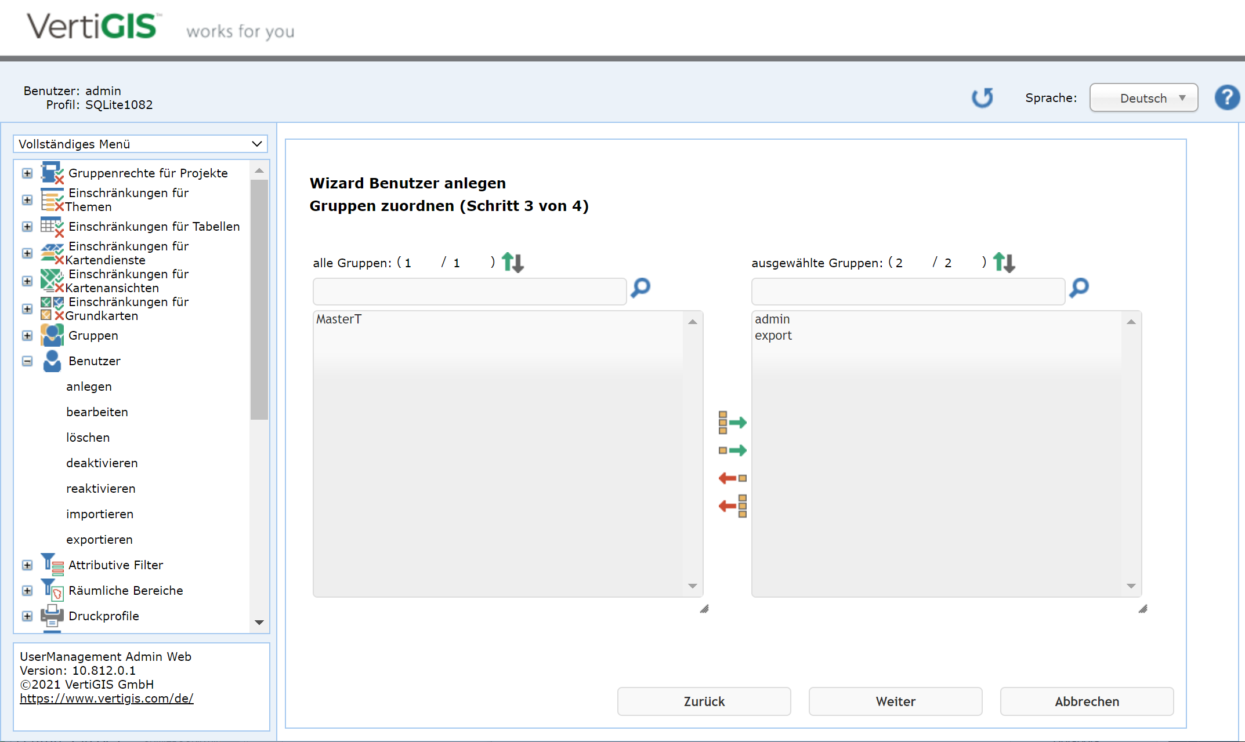Click search magnifier for ausgewählte Gruppen filter
The width and height of the screenshot is (1245, 742).
[x=1079, y=288]
